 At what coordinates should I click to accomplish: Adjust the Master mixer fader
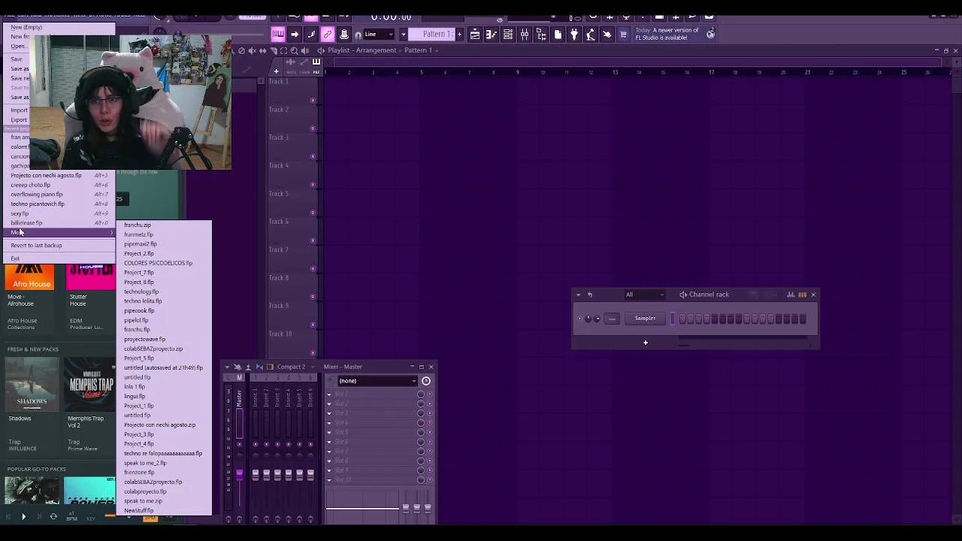pos(240,475)
